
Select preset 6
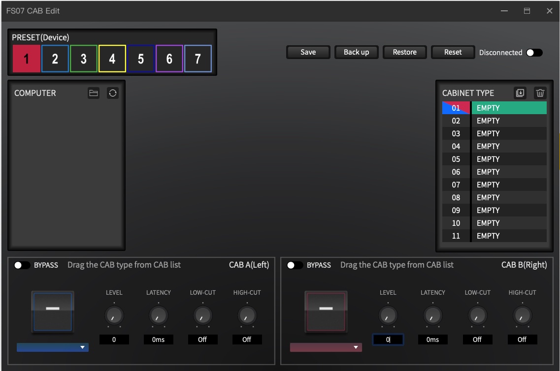pos(169,59)
